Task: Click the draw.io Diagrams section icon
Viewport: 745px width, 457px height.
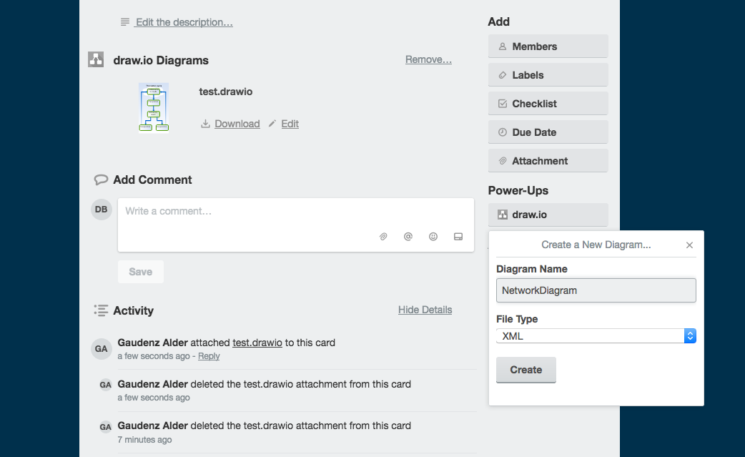Action: (96, 60)
